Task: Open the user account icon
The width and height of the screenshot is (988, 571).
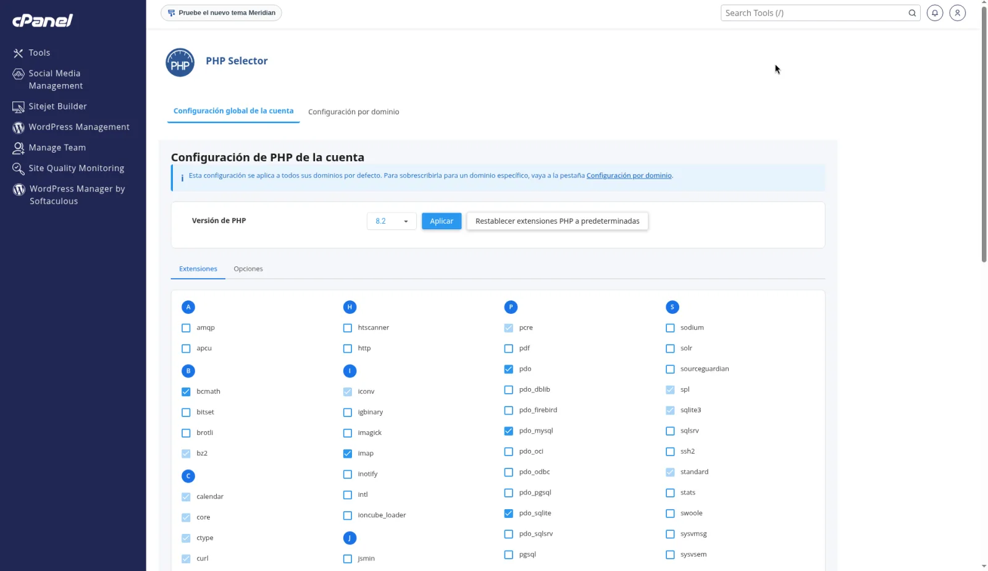Action: [x=958, y=13]
